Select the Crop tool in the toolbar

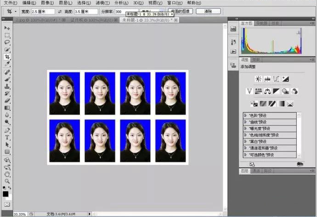7,57
